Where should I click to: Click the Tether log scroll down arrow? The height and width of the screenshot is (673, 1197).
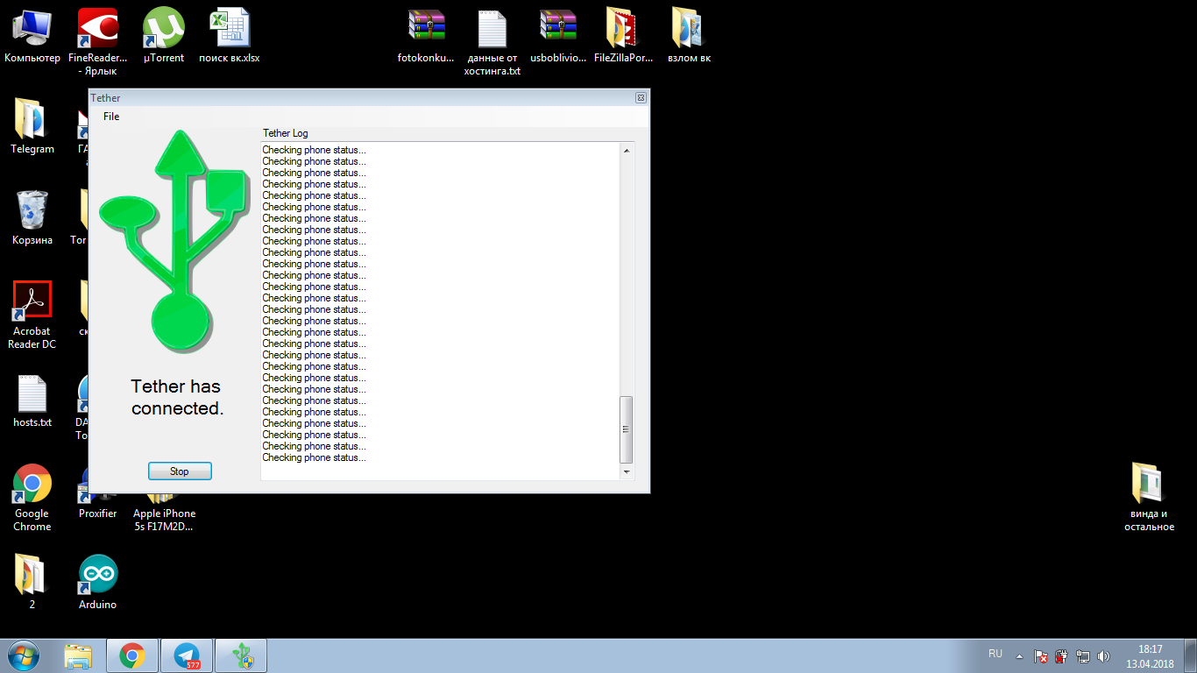626,472
